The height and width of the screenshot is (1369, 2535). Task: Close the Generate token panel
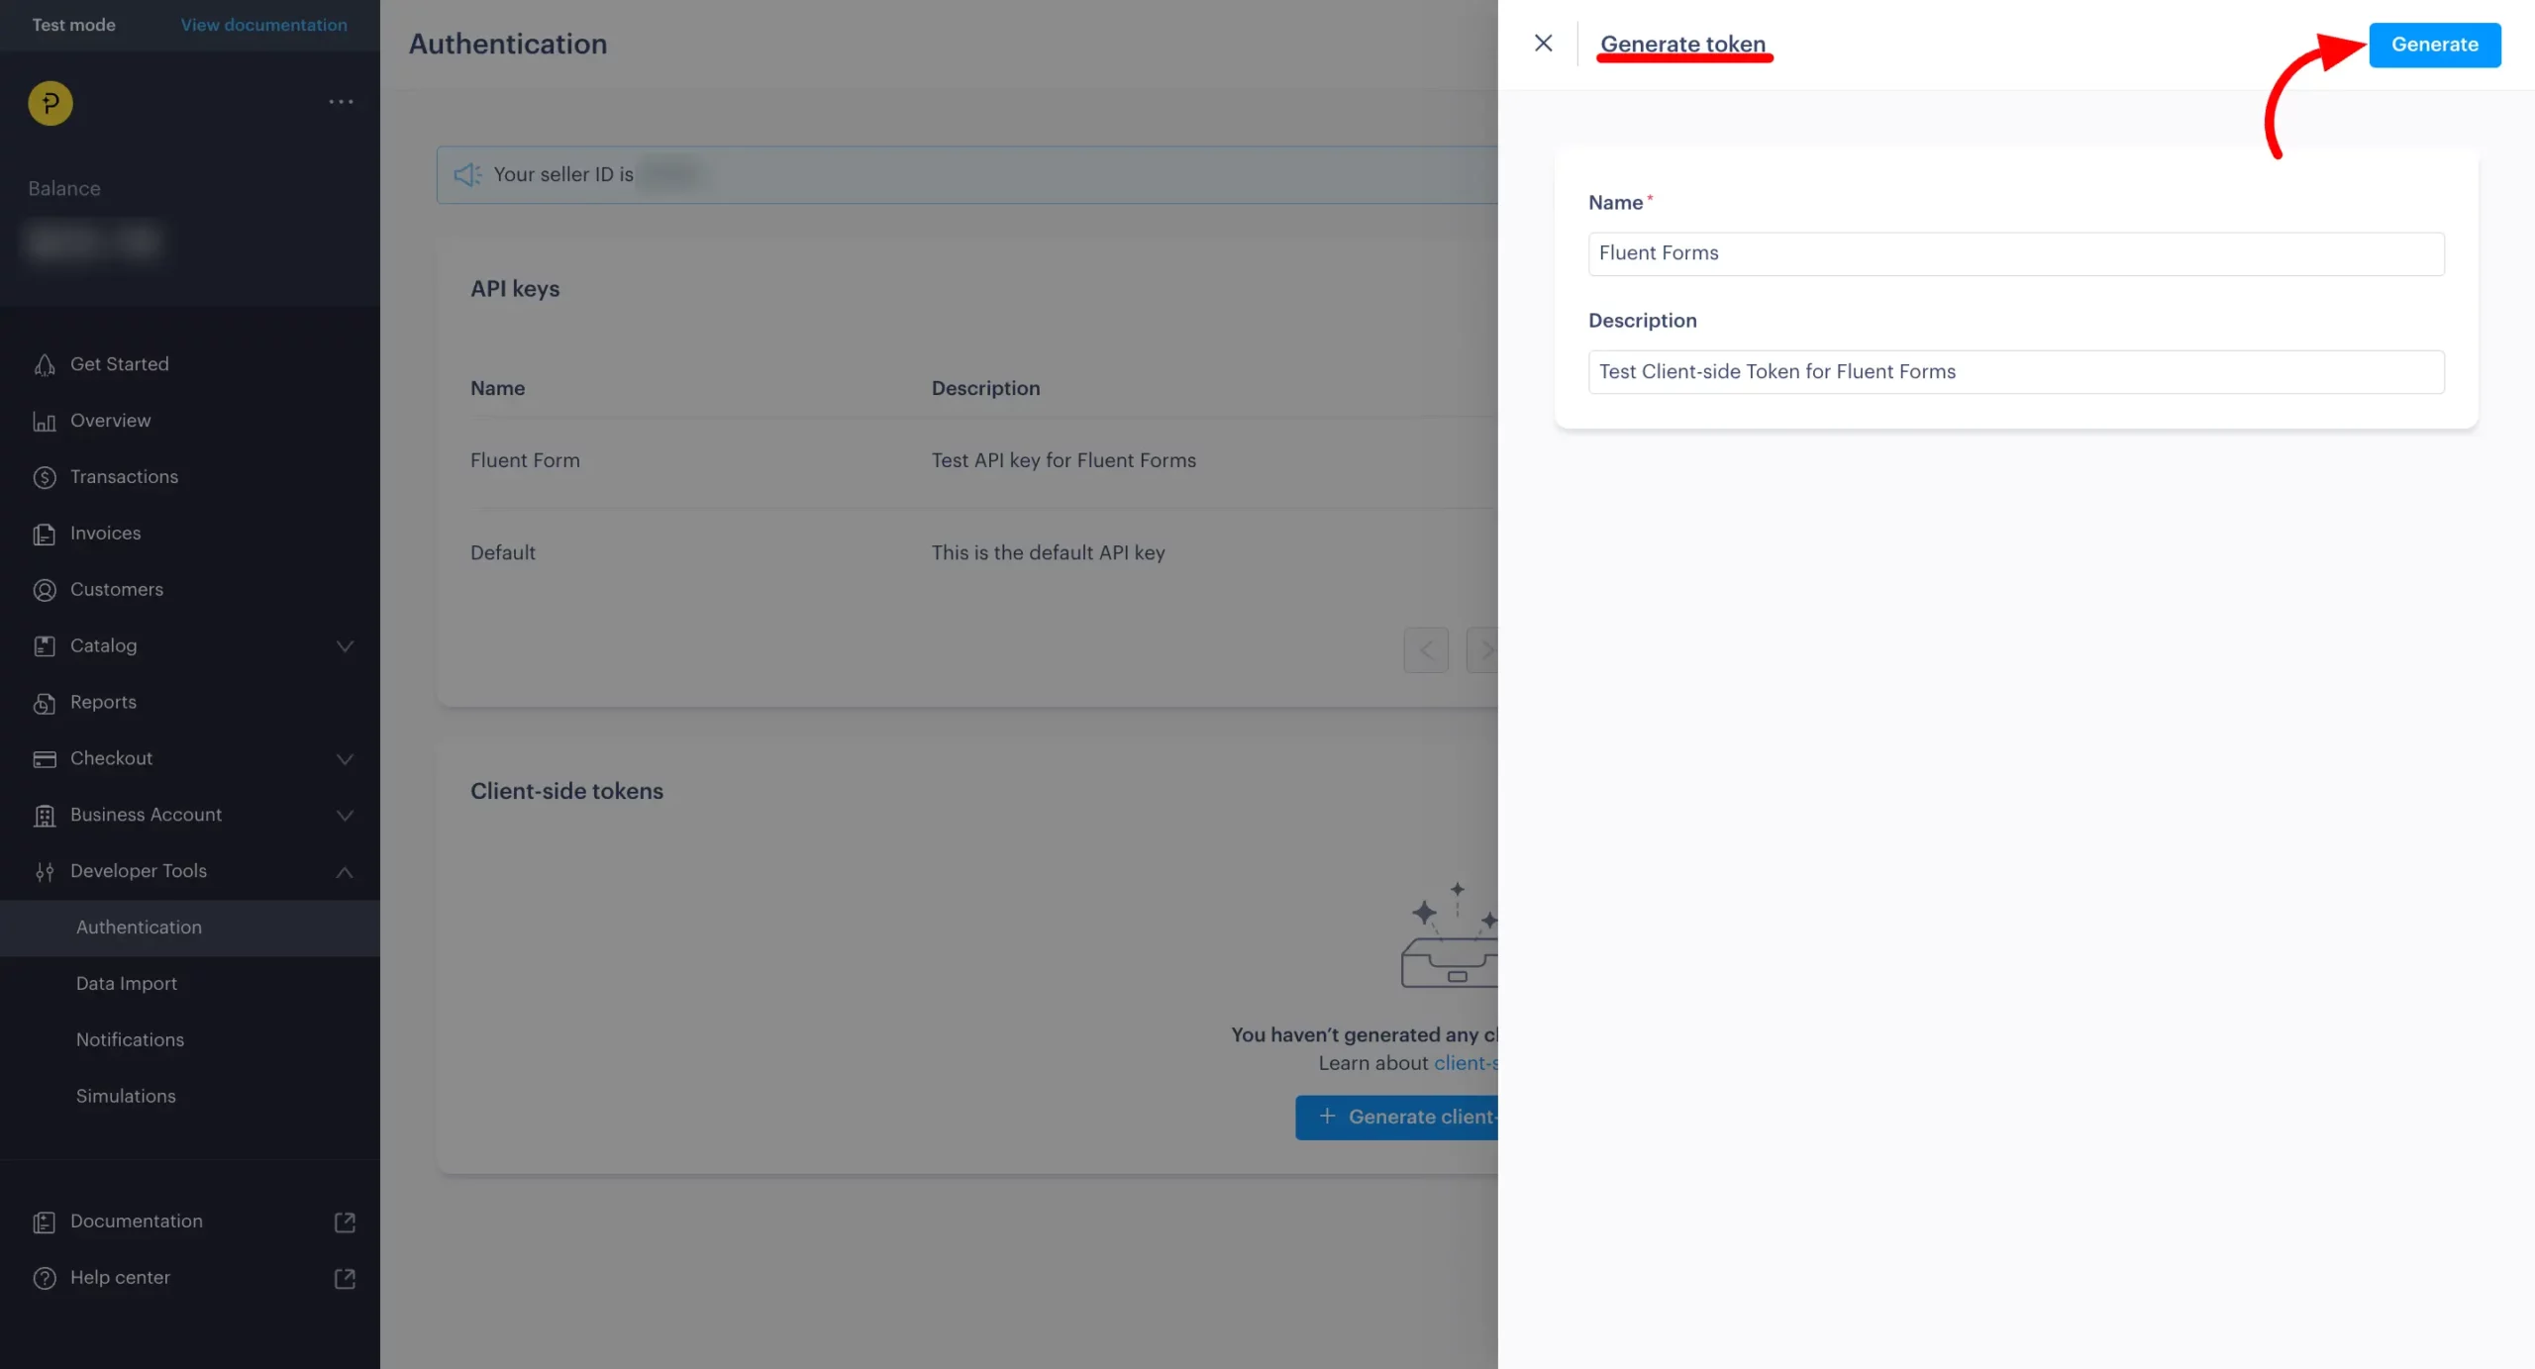(x=1543, y=44)
